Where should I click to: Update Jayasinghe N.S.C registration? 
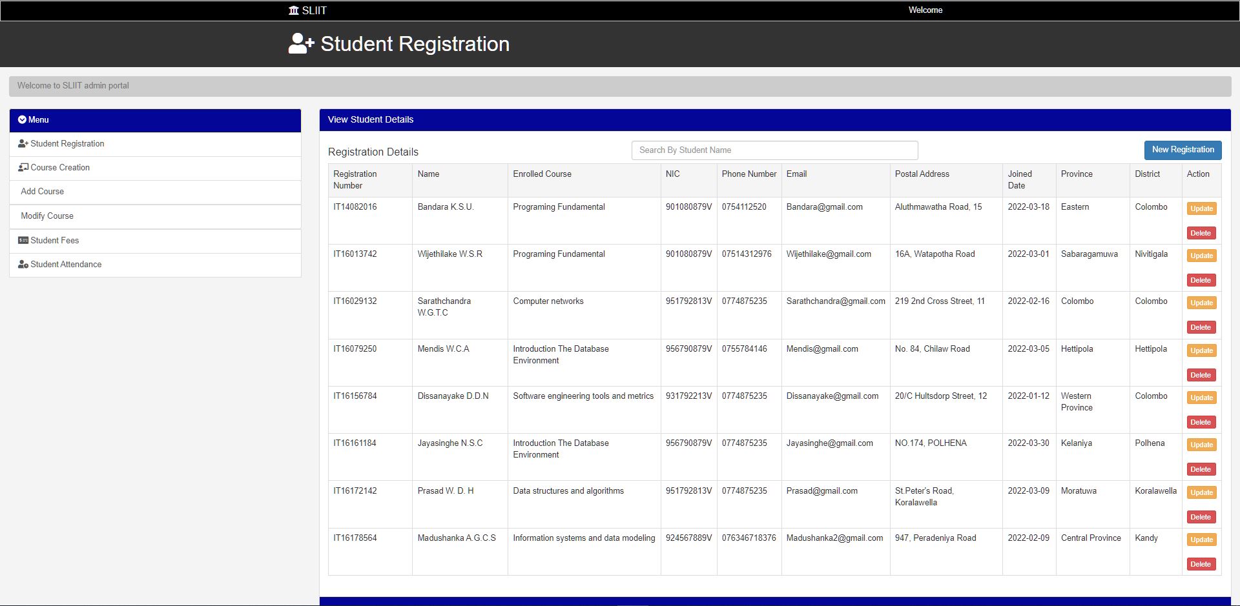tap(1201, 445)
